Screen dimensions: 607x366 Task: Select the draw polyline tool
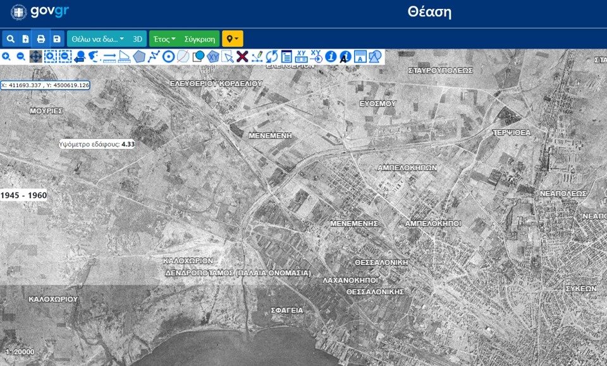point(154,56)
